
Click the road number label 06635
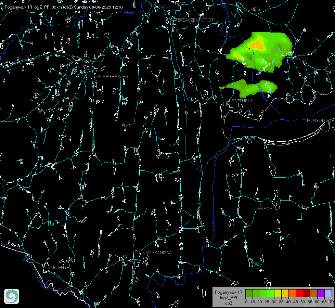coord(61,279)
